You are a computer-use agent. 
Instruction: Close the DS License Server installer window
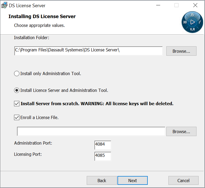[195, 5]
